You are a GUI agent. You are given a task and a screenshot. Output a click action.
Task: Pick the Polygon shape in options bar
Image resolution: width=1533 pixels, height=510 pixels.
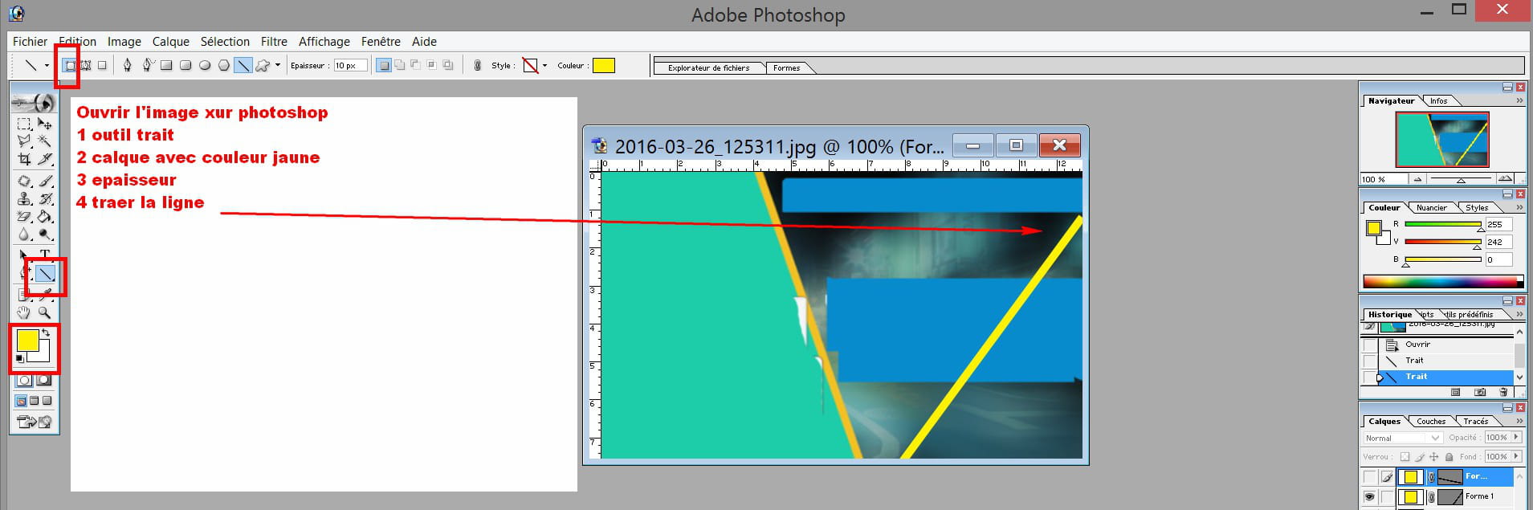224,65
